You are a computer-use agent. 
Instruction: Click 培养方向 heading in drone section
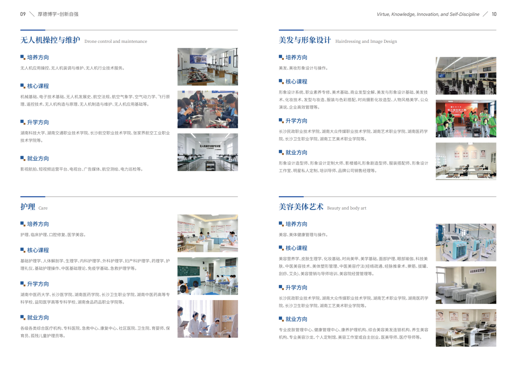[x=38, y=58]
